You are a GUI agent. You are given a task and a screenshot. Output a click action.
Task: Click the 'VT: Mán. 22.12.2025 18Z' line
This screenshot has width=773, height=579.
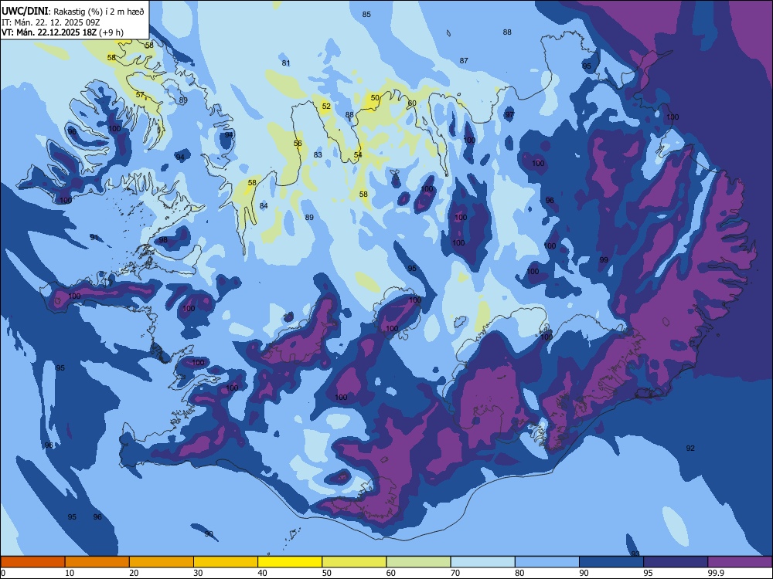click(49, 32)
